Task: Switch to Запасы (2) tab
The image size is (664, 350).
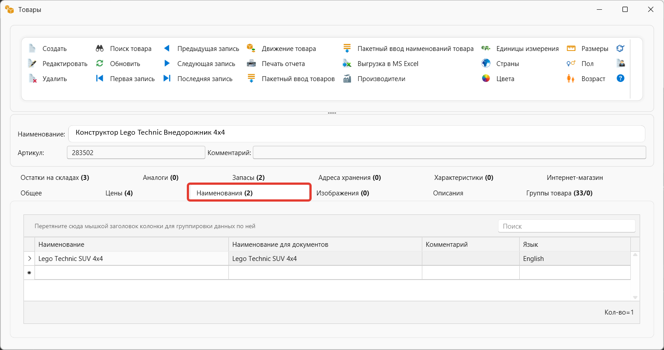Action: pos(248,178)
